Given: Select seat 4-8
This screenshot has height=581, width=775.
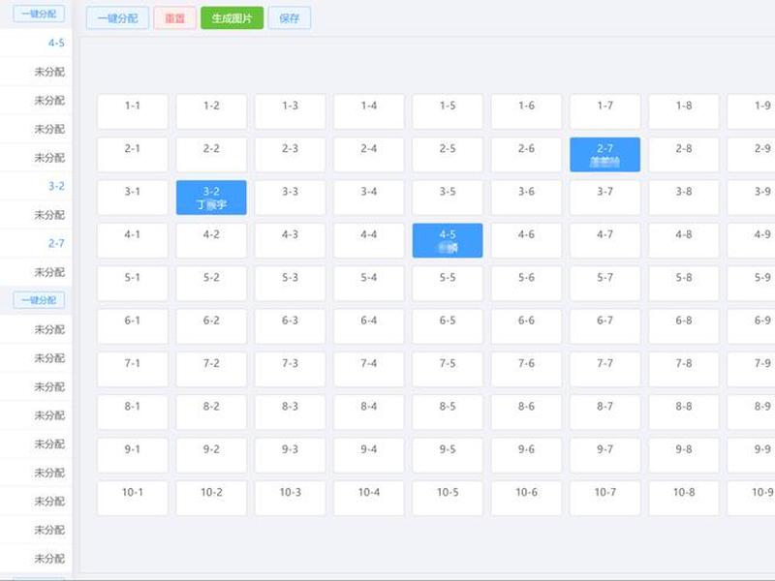Looking at the screenshot, I should click(684, 240).
